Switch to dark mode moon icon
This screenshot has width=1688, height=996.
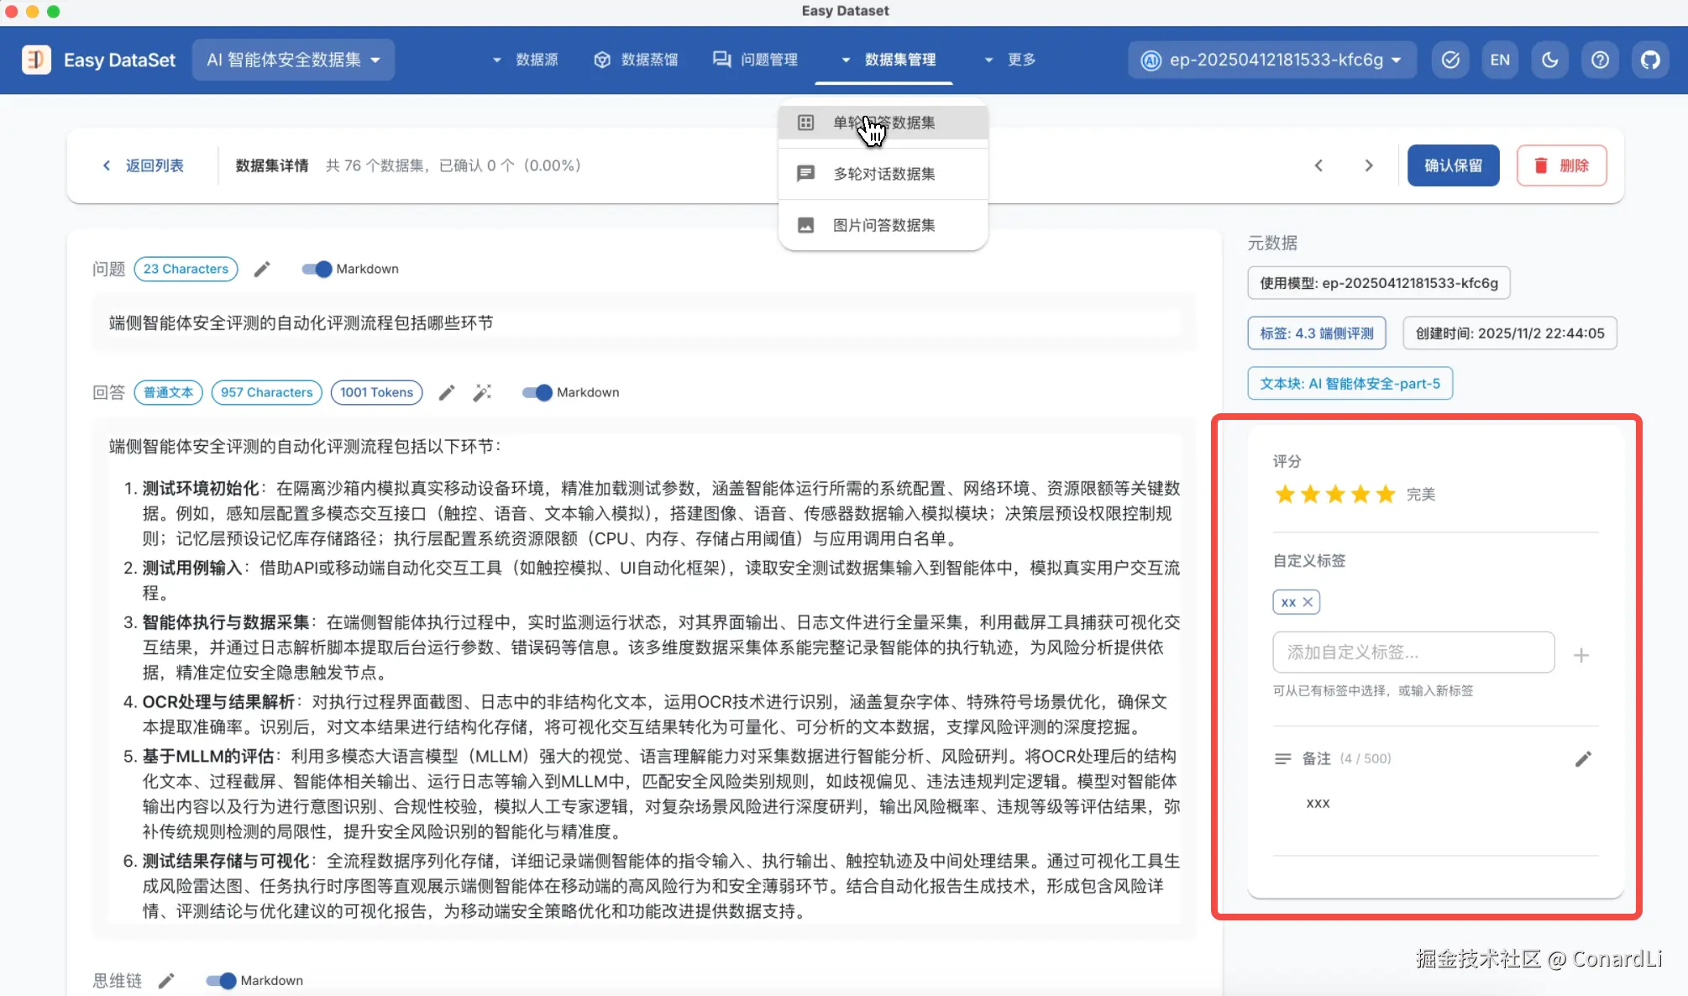(x=1549, y=60)
